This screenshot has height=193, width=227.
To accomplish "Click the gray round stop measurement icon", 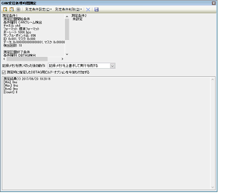I will (18, 10).
